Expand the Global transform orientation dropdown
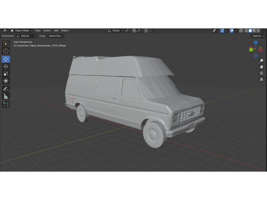 point(116,31)
